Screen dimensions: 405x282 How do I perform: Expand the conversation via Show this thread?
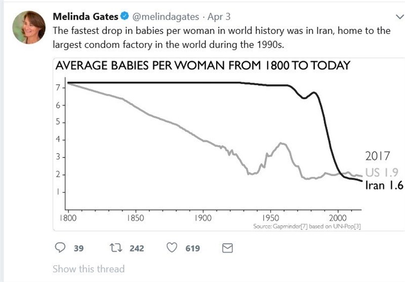click(88, 269)
